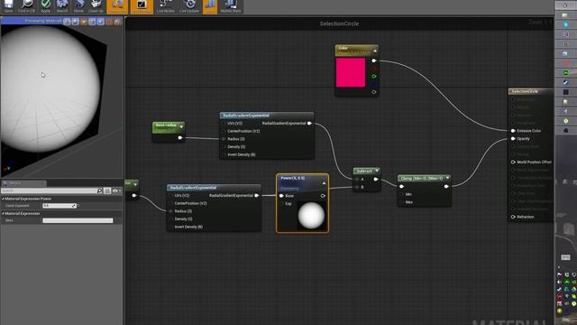
Task: Select the Details tab
Action: (23, 183)
